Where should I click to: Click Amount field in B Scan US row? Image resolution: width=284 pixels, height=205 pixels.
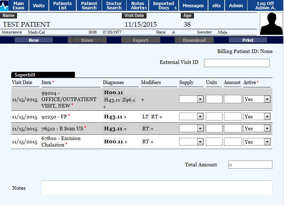click(233, 128)
